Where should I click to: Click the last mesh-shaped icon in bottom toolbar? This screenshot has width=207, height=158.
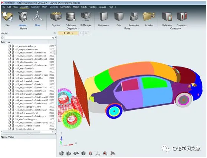click(112, 154)
